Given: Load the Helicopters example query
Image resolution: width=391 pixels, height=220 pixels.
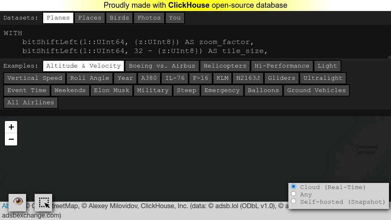Looking at the screenshot, I should (225, 66).
